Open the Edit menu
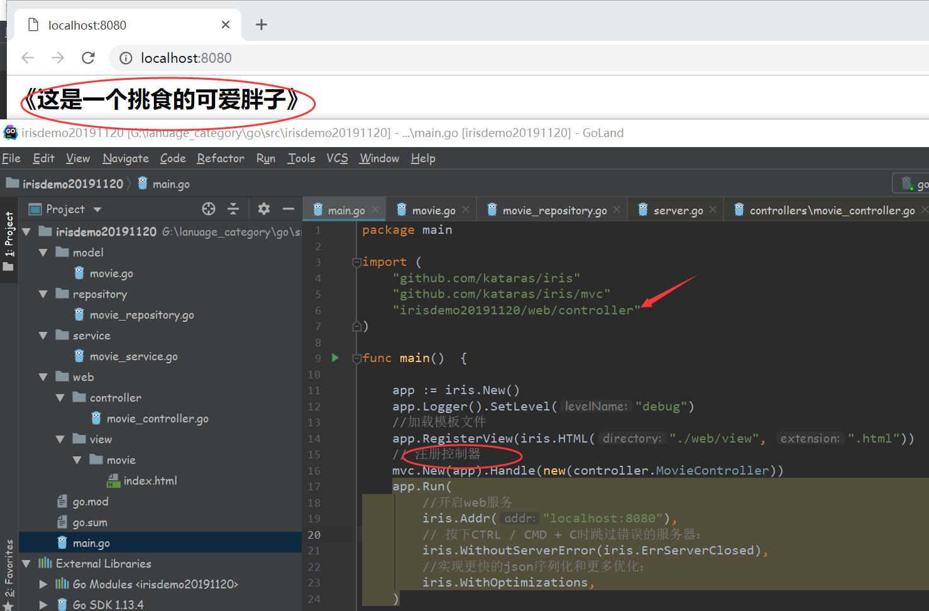Screen dimensions: 929x611 click(43, 158)
